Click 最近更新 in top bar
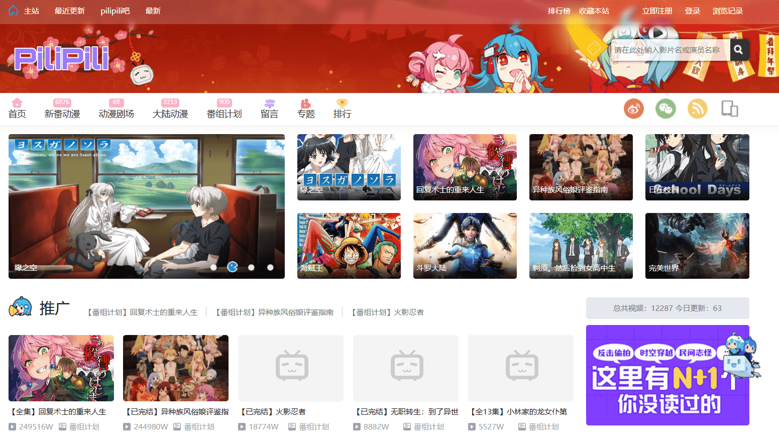779x439 pixels. click(x=70, y=11)
